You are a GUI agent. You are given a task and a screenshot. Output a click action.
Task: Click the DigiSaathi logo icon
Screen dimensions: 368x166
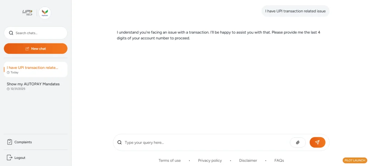[45, 13]
